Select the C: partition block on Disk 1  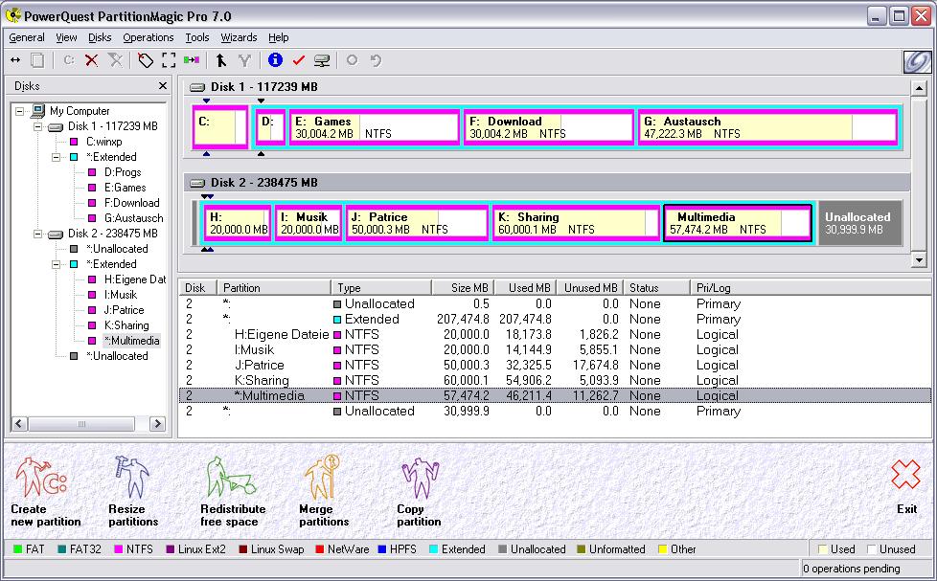pyautogui.click(x=220, y=127)
